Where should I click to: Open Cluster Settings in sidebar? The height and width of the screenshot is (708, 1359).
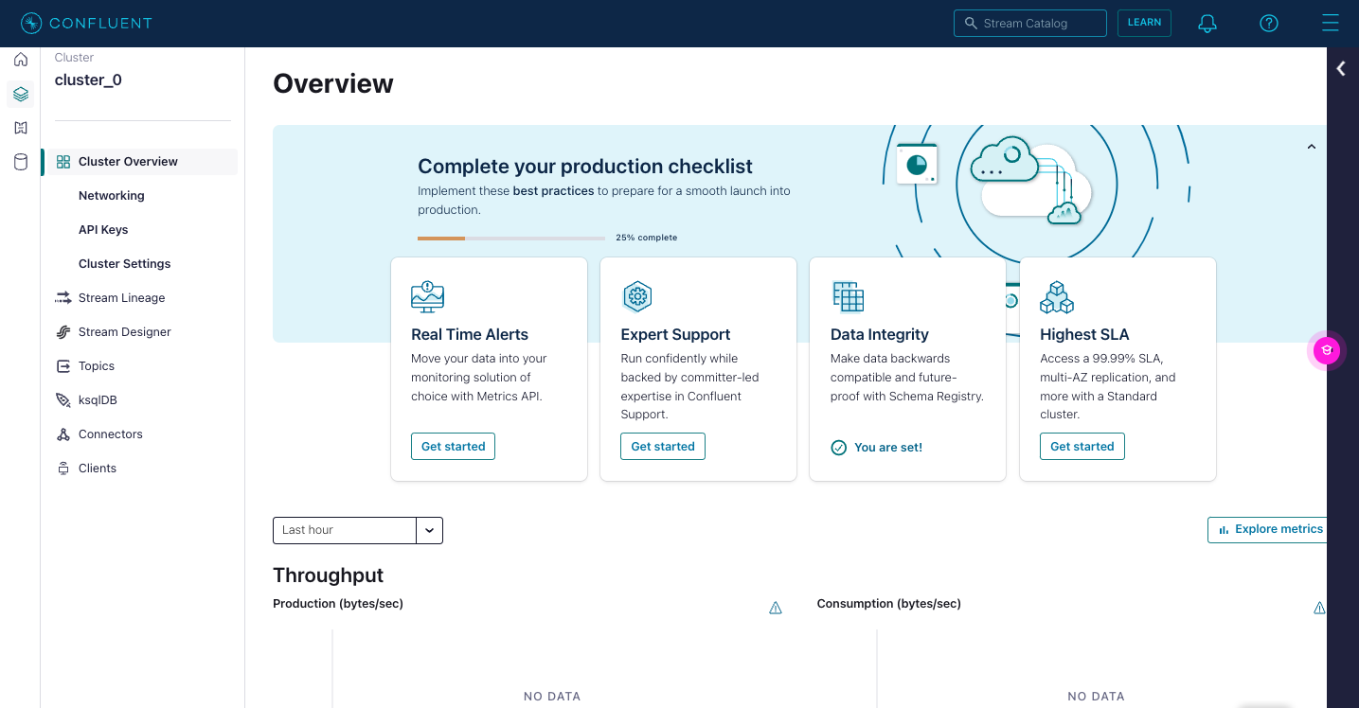tap(125, 264)
